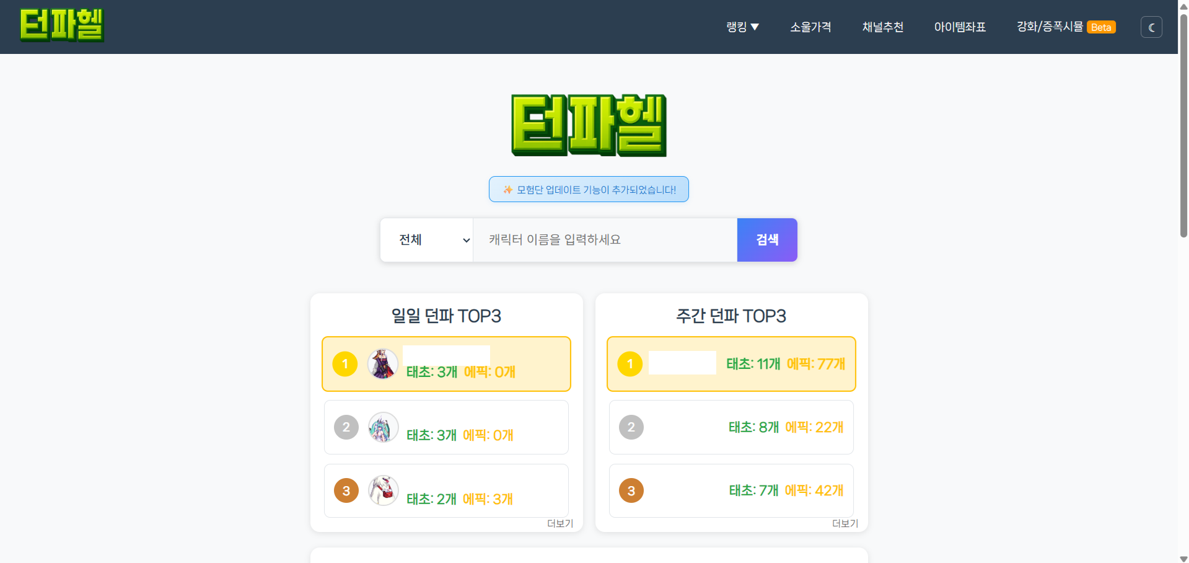Click the large center 던파헬 logo
This screenshot has width=1189, height=563.
tap(589, 125)
